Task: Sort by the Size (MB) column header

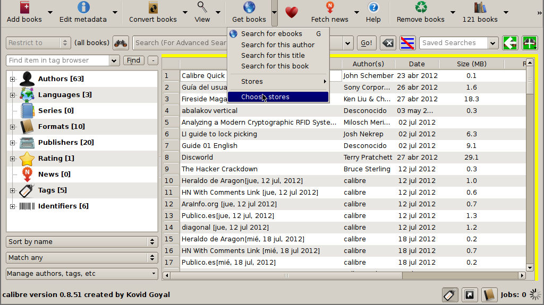Action: [x=472, y=64]
